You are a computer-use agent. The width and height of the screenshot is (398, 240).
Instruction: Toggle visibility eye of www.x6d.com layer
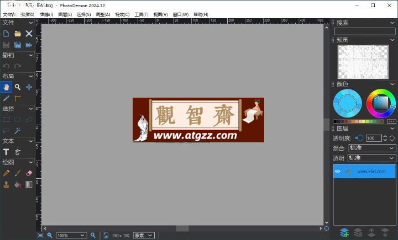coord(337,172)
